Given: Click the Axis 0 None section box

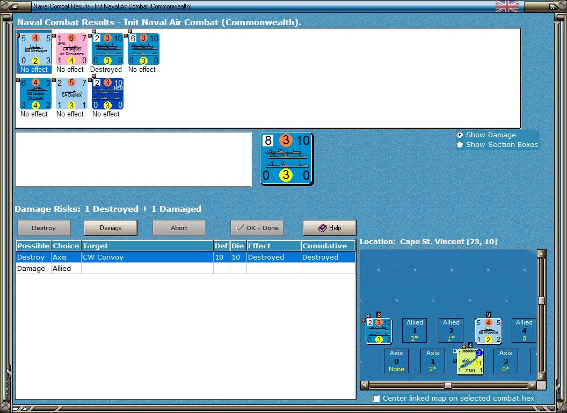Looking at the screenshot, I should pyautogui.click(x=396, y=361).
